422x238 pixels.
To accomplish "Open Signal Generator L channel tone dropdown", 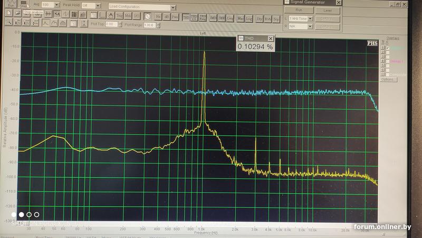I will (310, 18).
